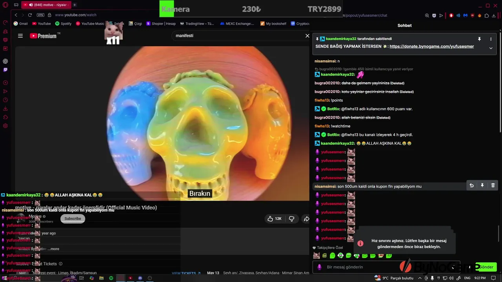The image size is (502, 282).
Task: Open taskbar weather widget 9°C Parçalı bulutlu
Action: point(394,278)
